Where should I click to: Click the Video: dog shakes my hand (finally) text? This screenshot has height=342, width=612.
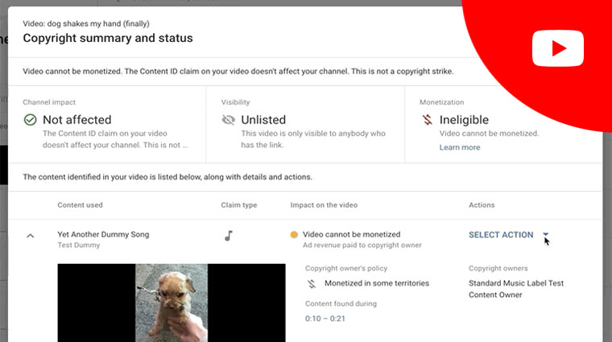pyautogui.click(x=86, y=24)
